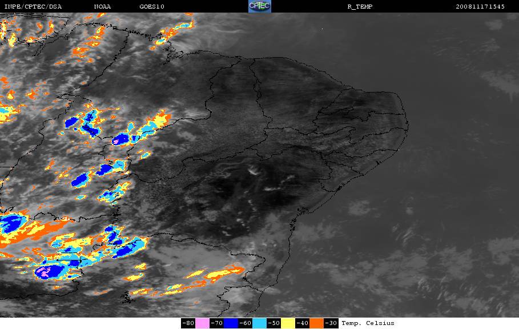Click the -70 legend value
The height and width of the screenshot is (329, 519).
[x=217, y=323]
